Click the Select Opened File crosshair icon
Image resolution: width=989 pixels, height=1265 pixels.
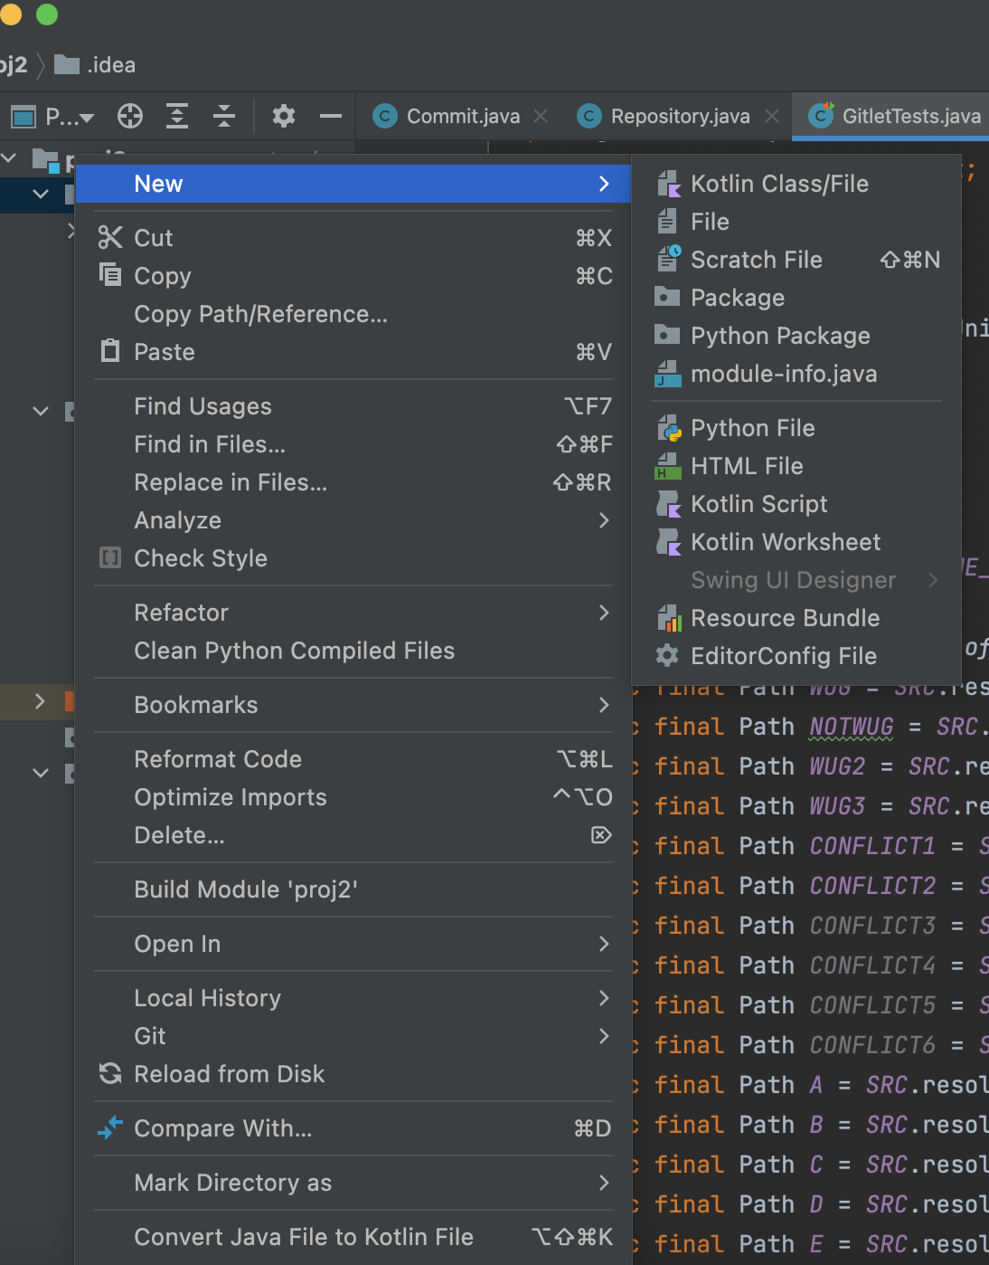[x=130, y=116]
